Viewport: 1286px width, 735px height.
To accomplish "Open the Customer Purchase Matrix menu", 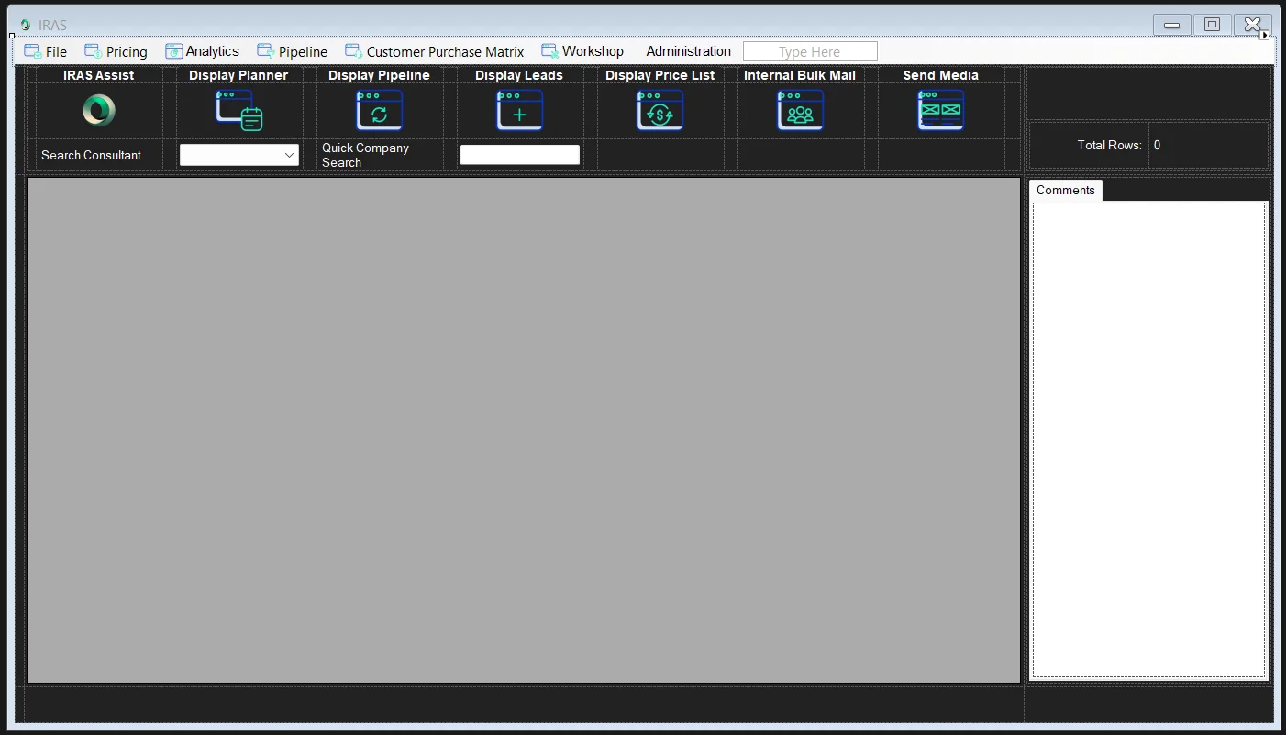I will [435, 52].
